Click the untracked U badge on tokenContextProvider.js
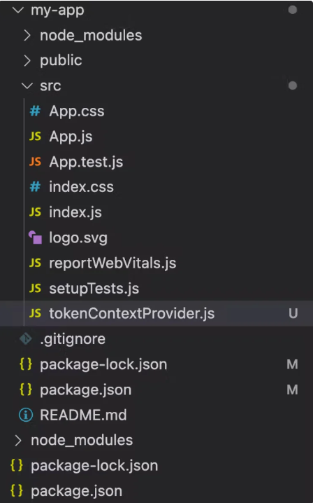 tap(293, 313)
